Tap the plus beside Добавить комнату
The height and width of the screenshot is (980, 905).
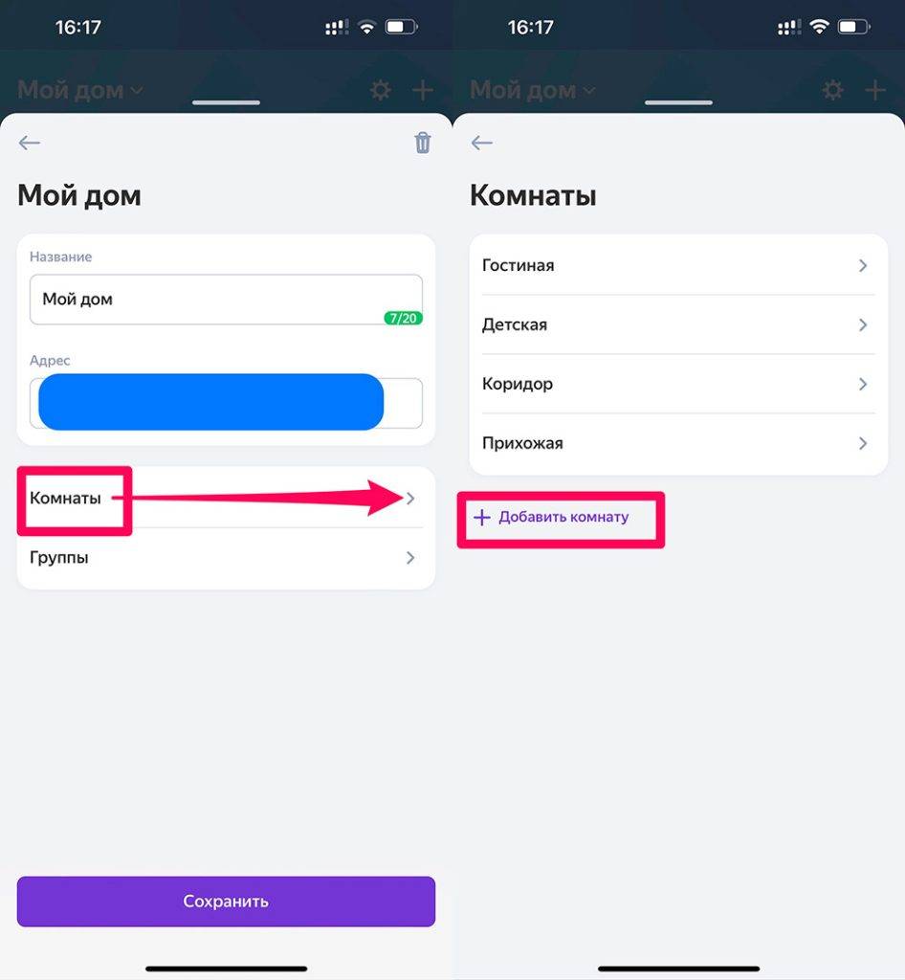[482, 518]
